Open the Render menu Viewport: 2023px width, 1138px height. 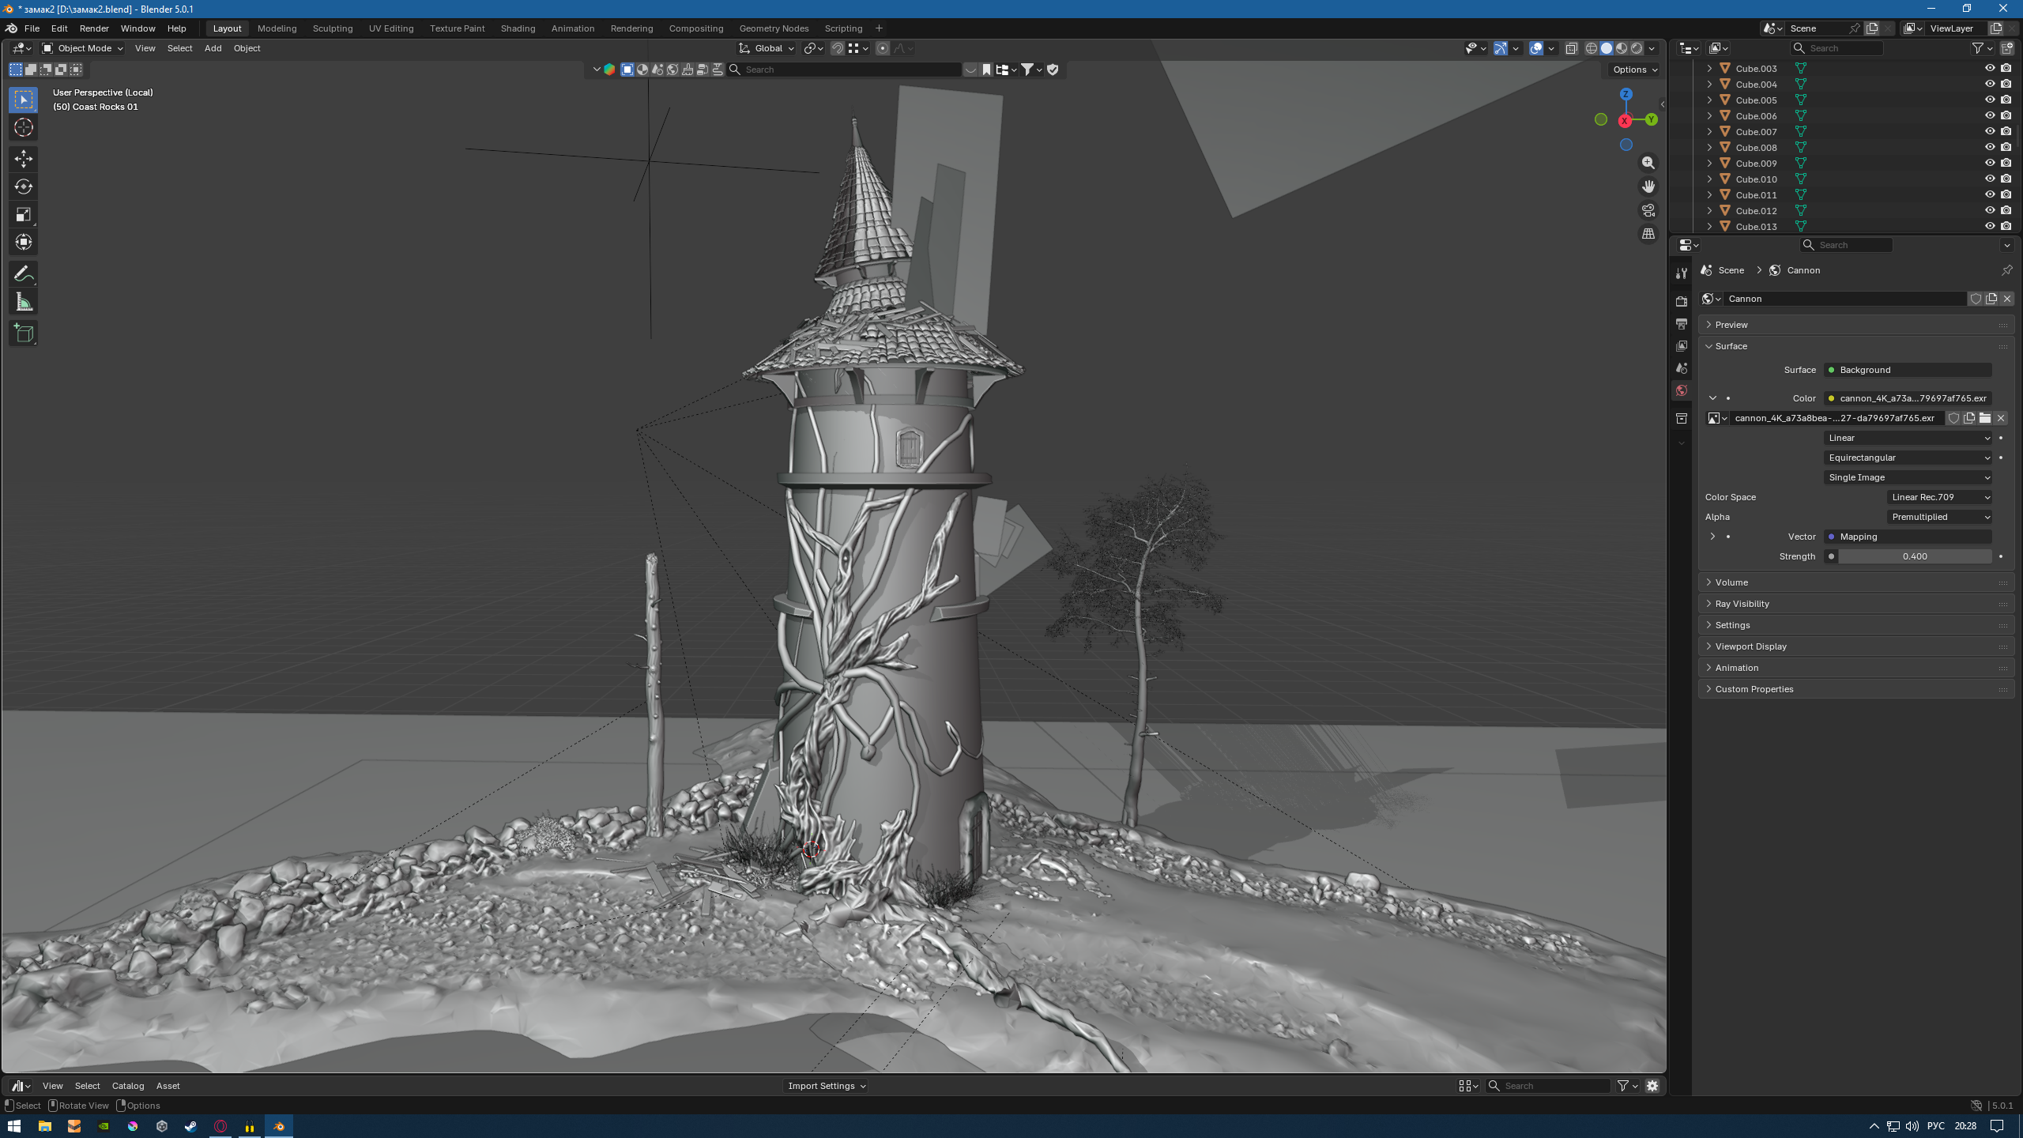point(94,28)
